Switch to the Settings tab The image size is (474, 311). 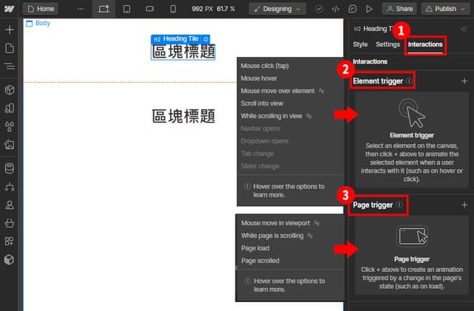pyautogui.click(x=388, y=44)
